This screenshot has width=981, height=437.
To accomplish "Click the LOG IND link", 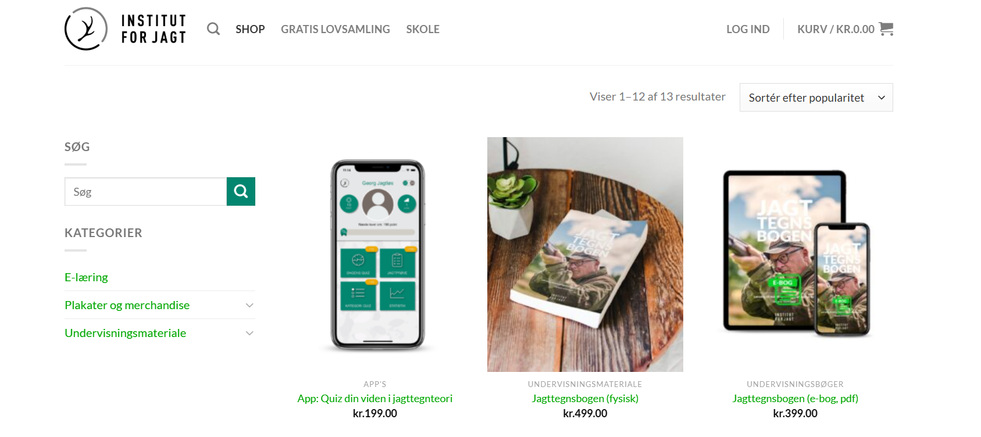I will pyautogui.click(x=748, y=29).
